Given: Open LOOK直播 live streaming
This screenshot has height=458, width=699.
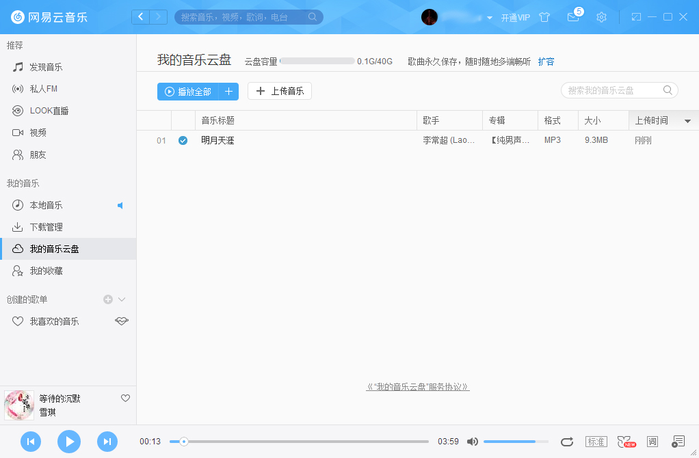Looking at the screenshot, I should pos(47,110).
